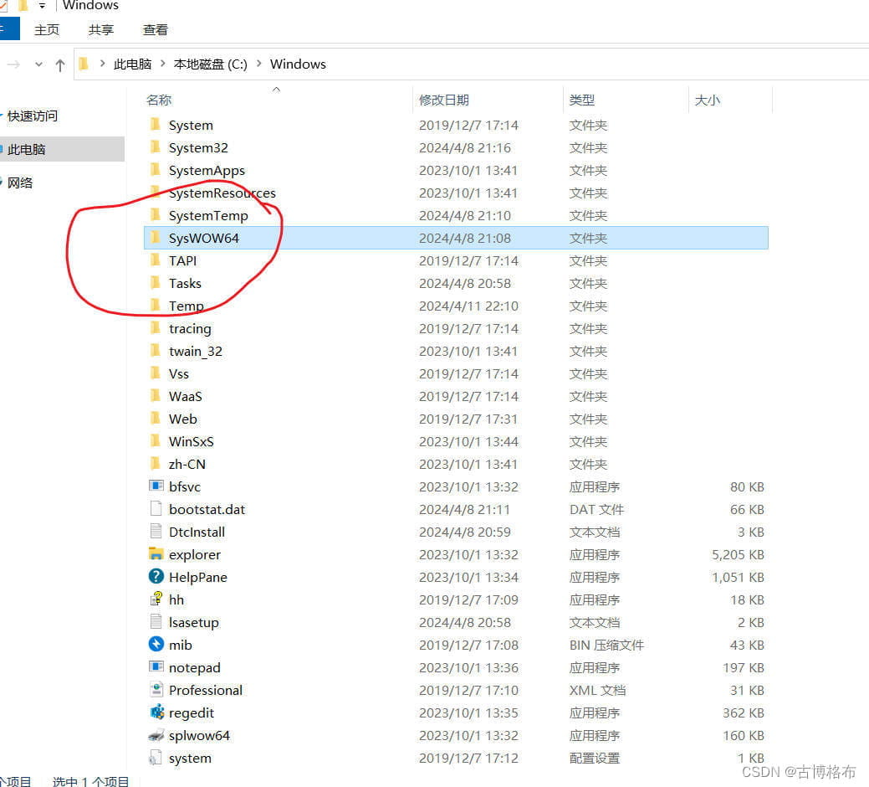This screenshot has width=869, height=787.
Task: Select the SystemResources folder name
Action: pos(222,193)
